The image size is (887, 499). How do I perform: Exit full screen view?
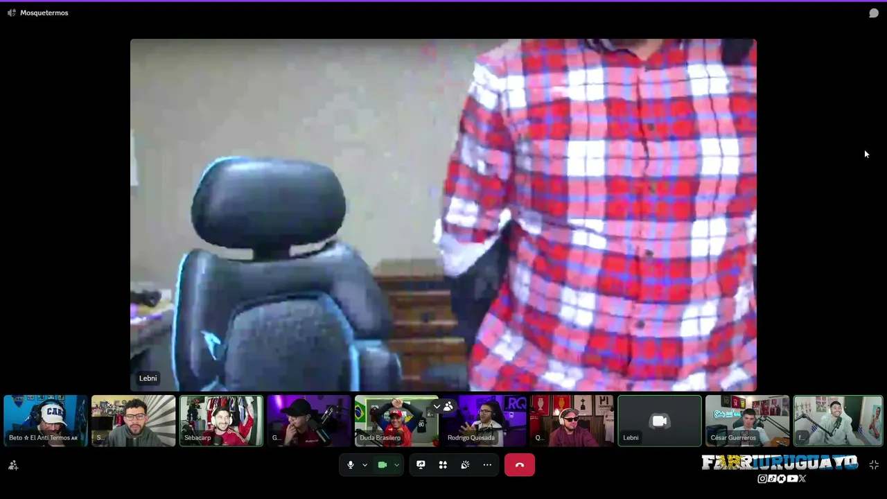874,465
